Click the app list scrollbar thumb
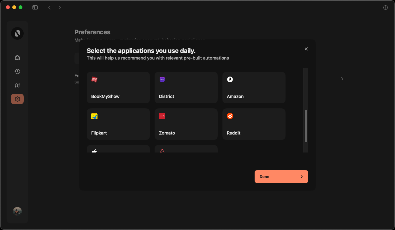The height and width of the screenshot is (230, 395). pos(306,126)
